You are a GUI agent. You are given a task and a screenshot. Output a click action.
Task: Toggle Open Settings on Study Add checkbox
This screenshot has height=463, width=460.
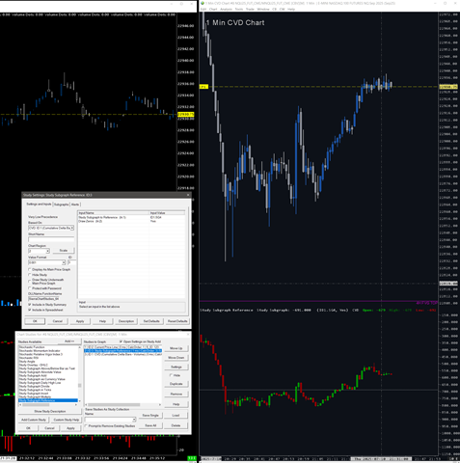[122, 341]
